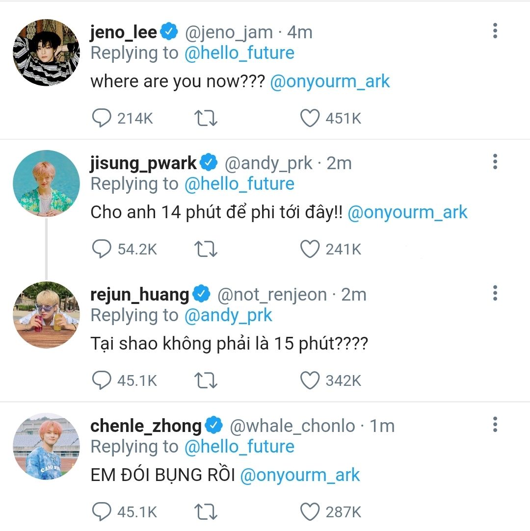Open more options for rejun_huang's tweet
This screenshot has width=530, height=531.
[x=495, y=293]
